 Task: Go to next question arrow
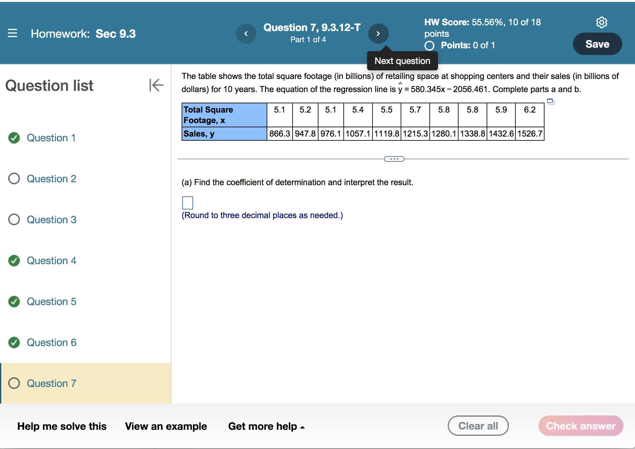[x=378, y=34]
